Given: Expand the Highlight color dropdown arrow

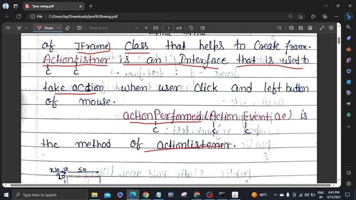Looking at the screenshot, I should [x=26, y=28].
